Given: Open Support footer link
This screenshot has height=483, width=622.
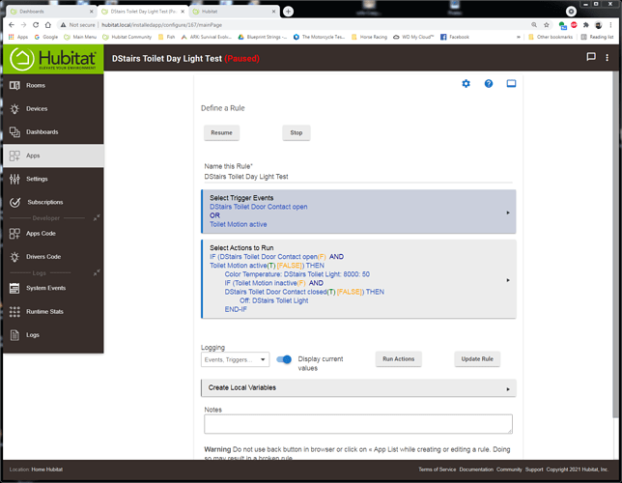Looking at the screenshot, I should (x=534, y=469).
